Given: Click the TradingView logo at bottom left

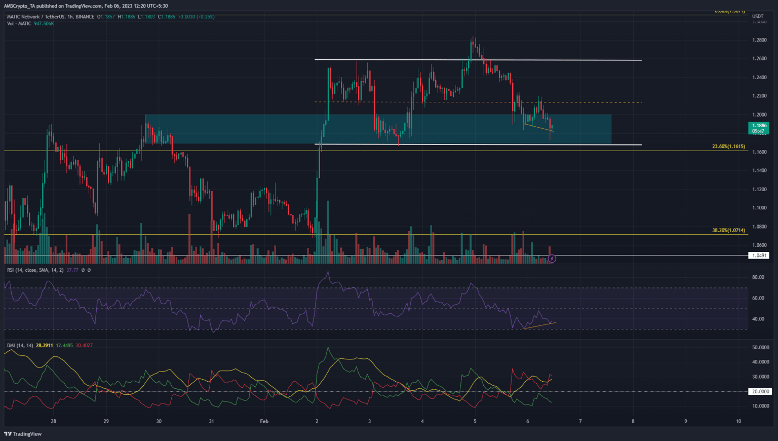Looking at the screenshot, I should 23,434.
